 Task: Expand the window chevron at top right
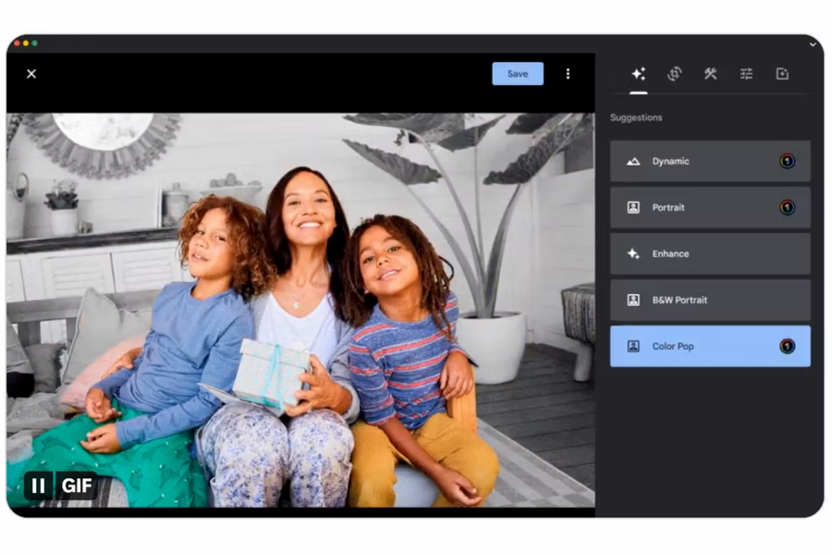point(813,44)
